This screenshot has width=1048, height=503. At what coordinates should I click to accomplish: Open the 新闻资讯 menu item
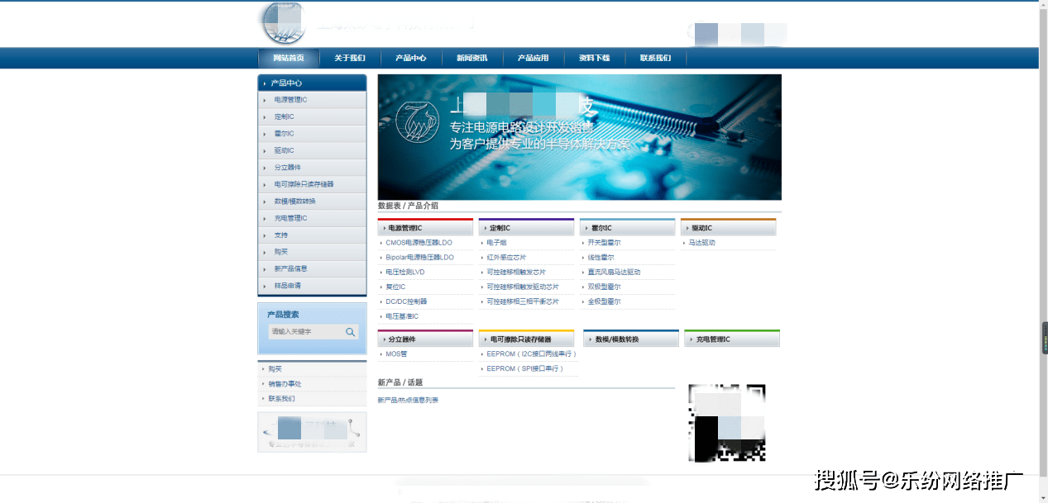point(471,58)
